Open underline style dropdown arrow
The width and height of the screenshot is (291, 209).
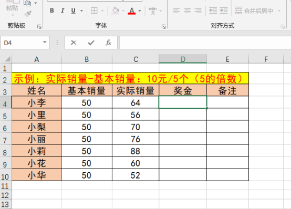coord(81,11)
